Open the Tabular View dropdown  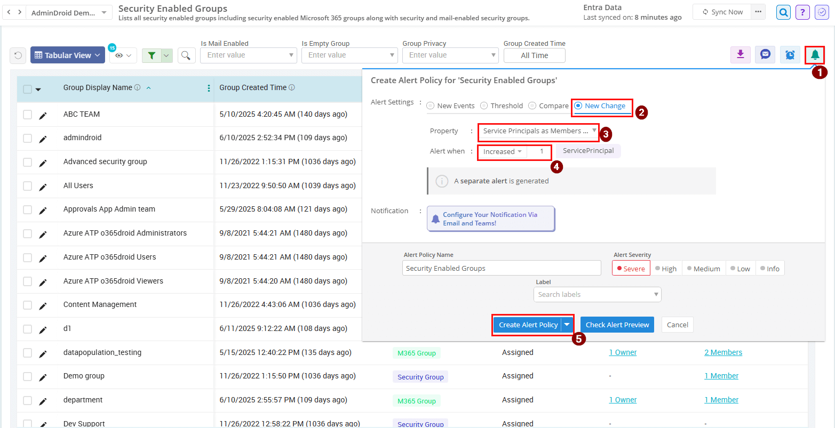(x=68, y=55)
